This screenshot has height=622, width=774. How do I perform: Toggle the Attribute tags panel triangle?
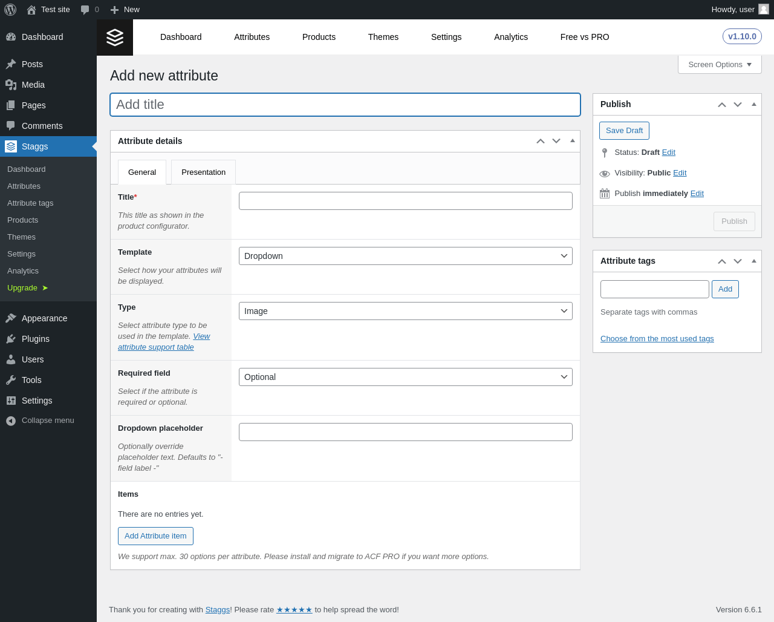(x=753, y=261)
